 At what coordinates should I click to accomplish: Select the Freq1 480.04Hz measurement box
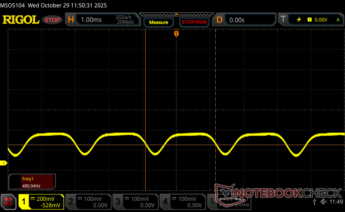32,182
